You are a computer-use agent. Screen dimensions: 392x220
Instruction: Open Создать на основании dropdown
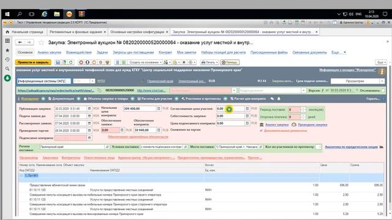pyautogui.click(x=146, y=62)
